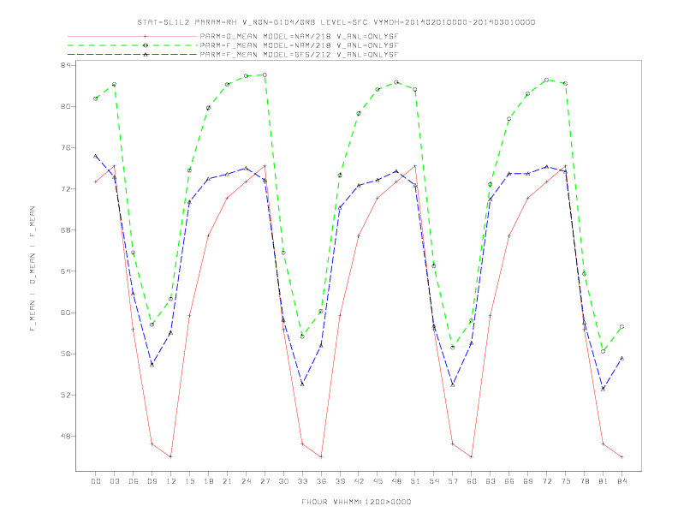
Task: Click x-axis forecast hour label 42
Action: (359, 481)
